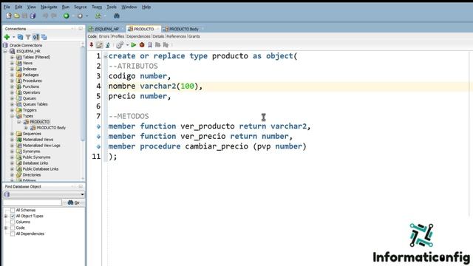Viewport: 473px width, 266px height.
Task: Click the gutter arrow beside the ver_precio line
Action: pyautogui.click(x=98, y=137)
